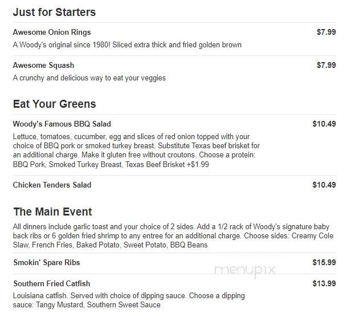Click the Awesome Squash $7.99 price
The image size is (347, 317).
point(326,65)
